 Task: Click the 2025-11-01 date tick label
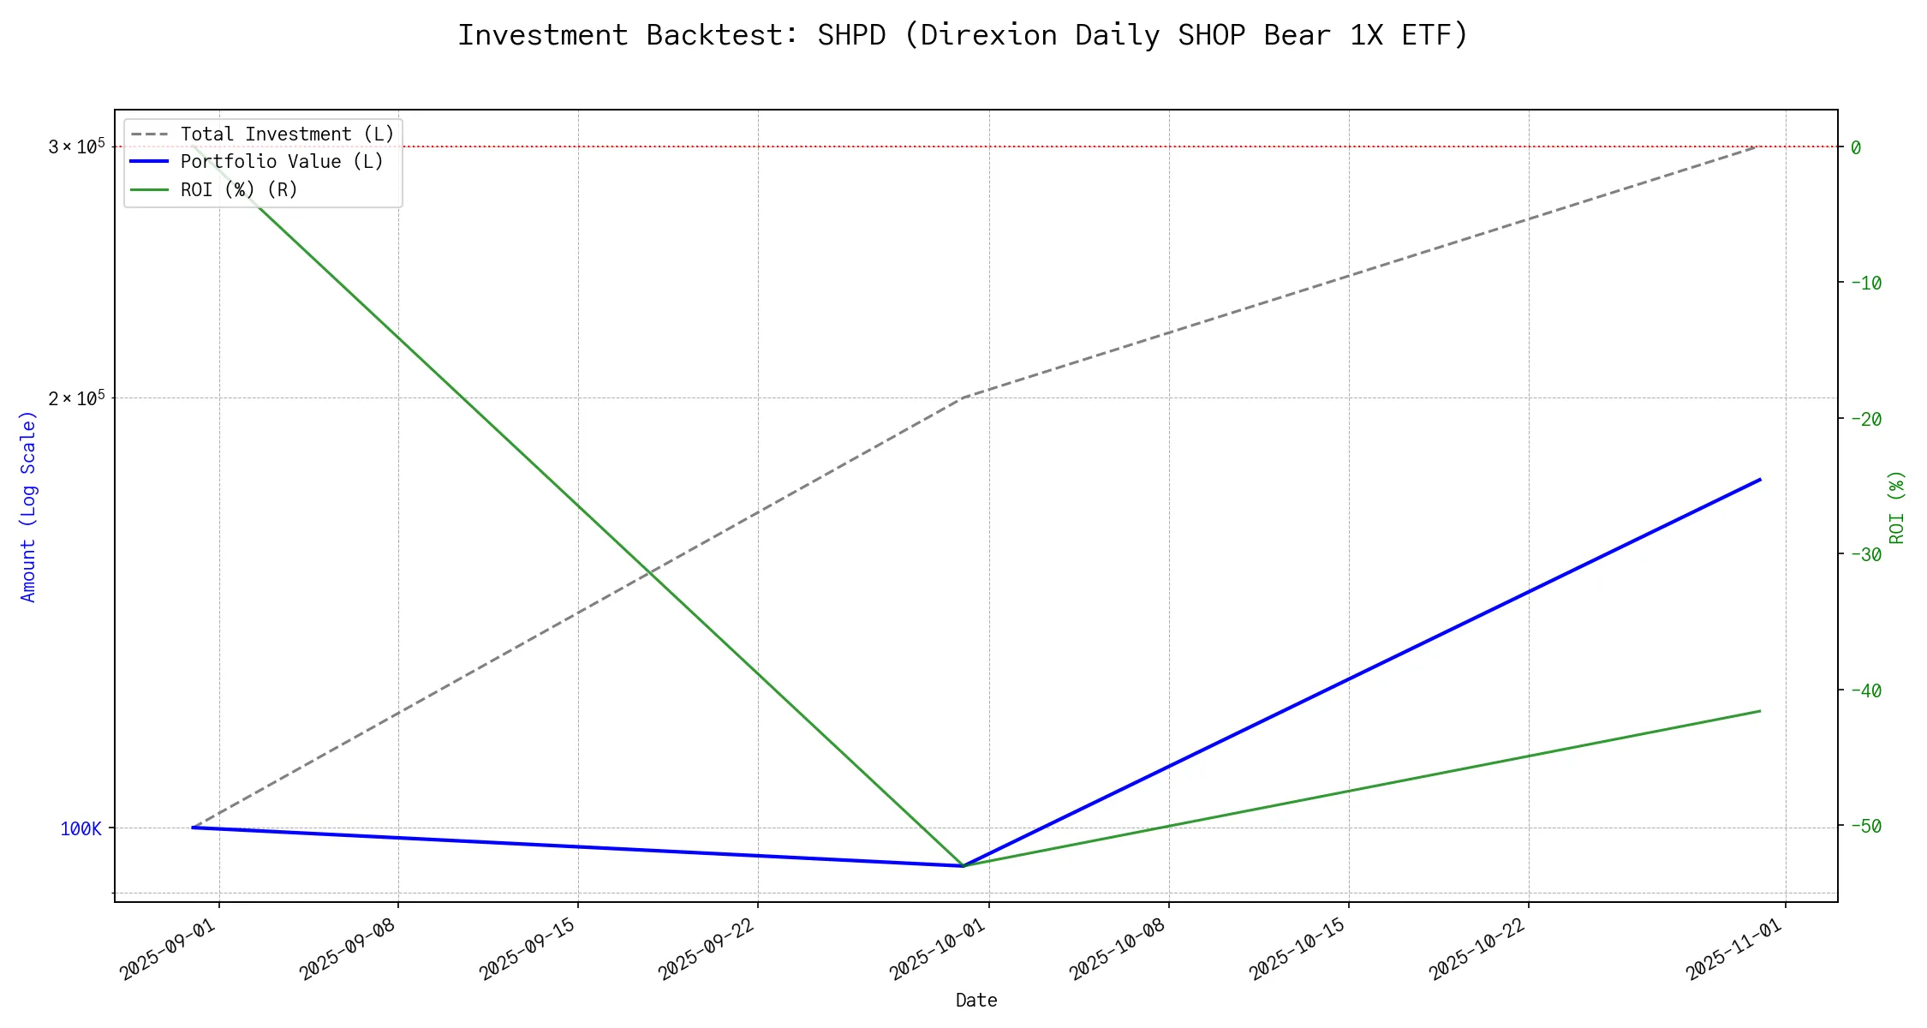1735,949
